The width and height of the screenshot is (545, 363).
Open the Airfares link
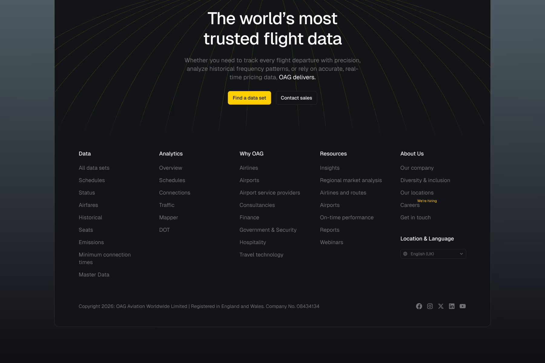coord(88,205)
